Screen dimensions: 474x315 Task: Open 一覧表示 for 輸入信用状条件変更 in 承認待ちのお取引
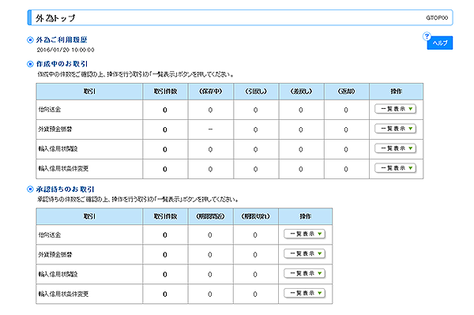point(304,293)
